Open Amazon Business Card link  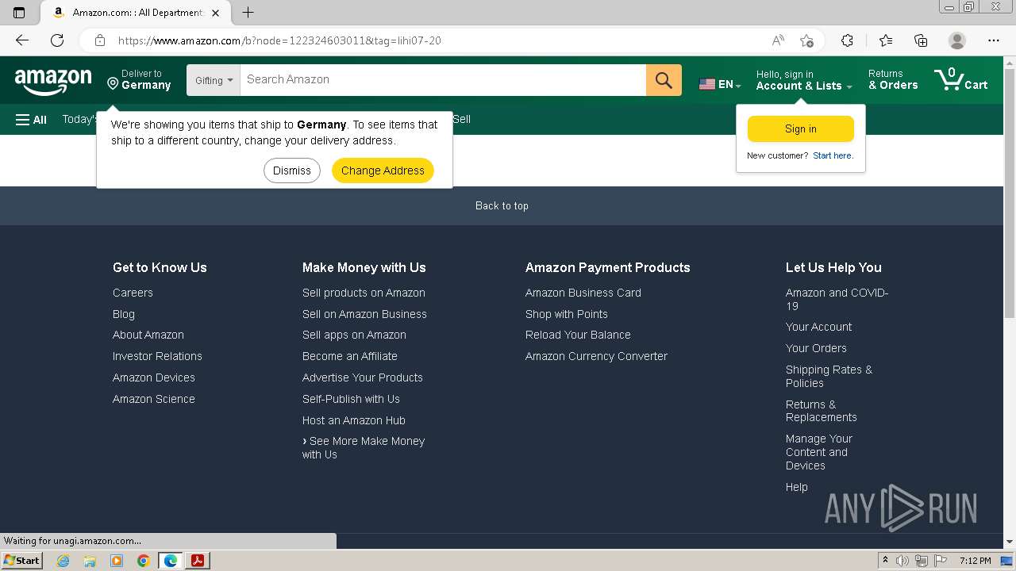[x=583, y=293]
